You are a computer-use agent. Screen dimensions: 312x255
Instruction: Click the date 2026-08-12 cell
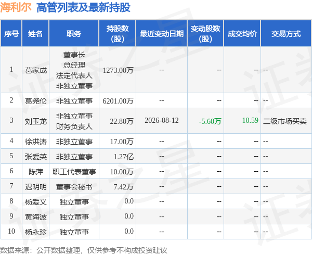point(162,120)
